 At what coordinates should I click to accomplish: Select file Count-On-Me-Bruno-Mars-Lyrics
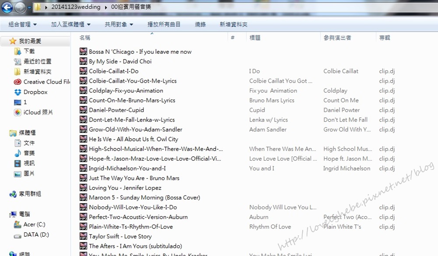[132, 100]
